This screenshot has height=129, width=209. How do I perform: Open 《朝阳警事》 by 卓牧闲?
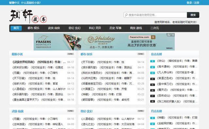tap(105, 100)
